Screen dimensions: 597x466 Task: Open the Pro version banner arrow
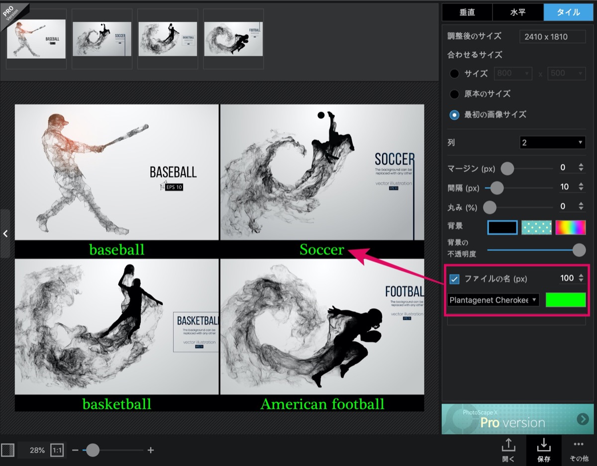coord(583,419)
